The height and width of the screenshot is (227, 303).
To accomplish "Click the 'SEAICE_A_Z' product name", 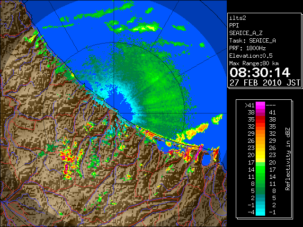I will tap(246, 33).
